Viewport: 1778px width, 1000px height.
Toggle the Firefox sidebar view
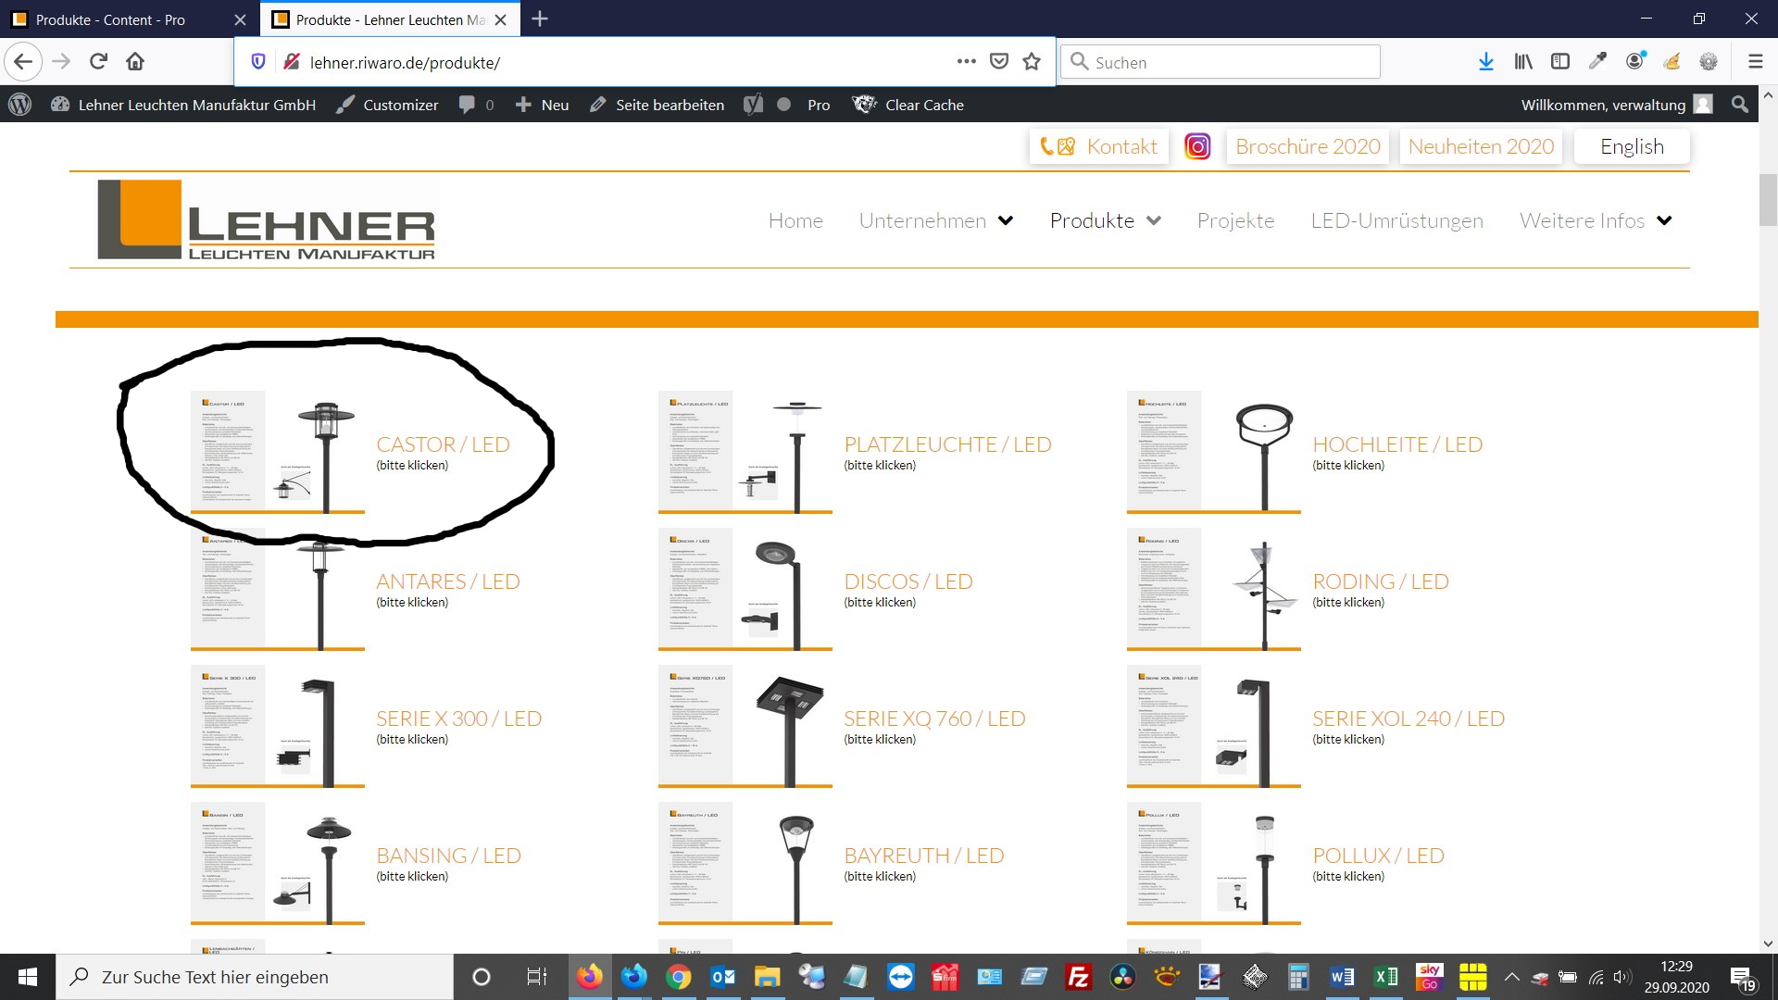[1560, 62]
